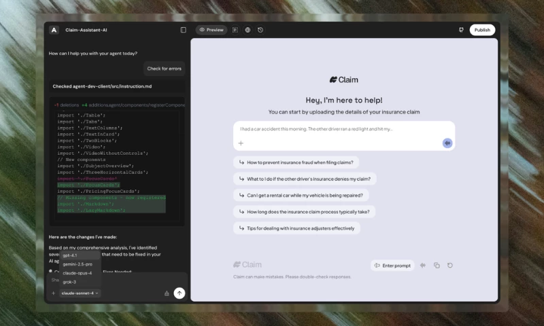544x326 pixels.
Task: Choose 'Tips for dealing with insurance adjusters' suggestion
Action: (296, 228)
